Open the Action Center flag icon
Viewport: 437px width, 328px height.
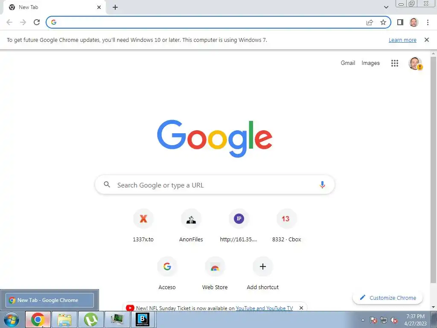pyautogui.click(x=373, y=320)
